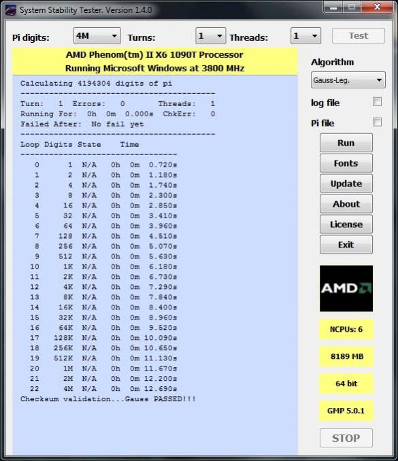
Task: Click loop 0 row with time 0.720s
Action: click(105, 165)
